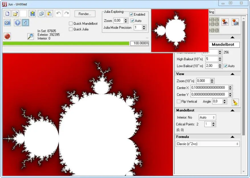This screenshot has height=178, width=250.
Task: Open a file with folder icon
Action: [15, 14]
